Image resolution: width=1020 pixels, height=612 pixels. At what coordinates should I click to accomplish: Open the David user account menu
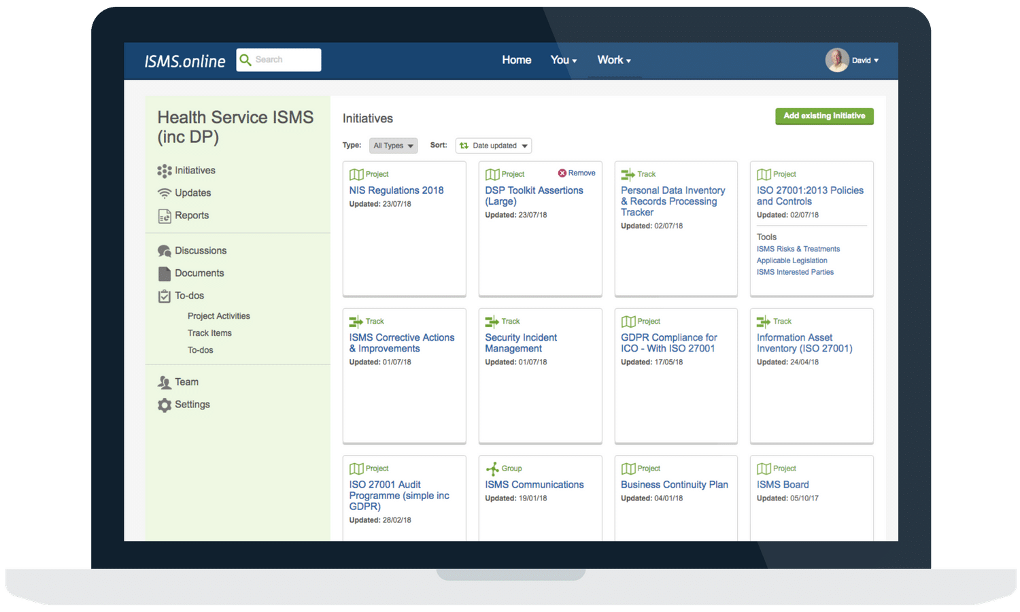853,61
